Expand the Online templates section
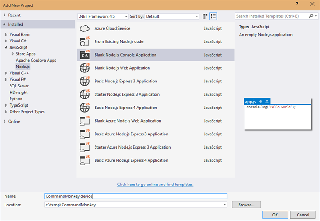This screenshot has height=221, width=320. click(x=5, y=121)
